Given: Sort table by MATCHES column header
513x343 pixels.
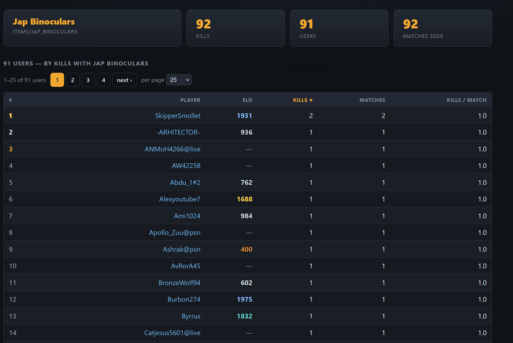Looking at the screenshot, I should (x=372, y=100).
